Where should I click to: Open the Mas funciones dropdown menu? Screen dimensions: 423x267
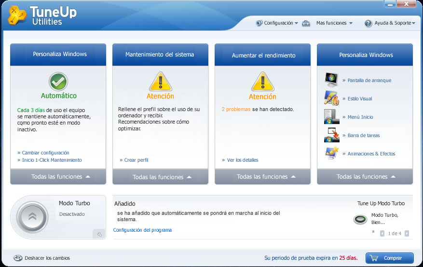click(335, 23)
